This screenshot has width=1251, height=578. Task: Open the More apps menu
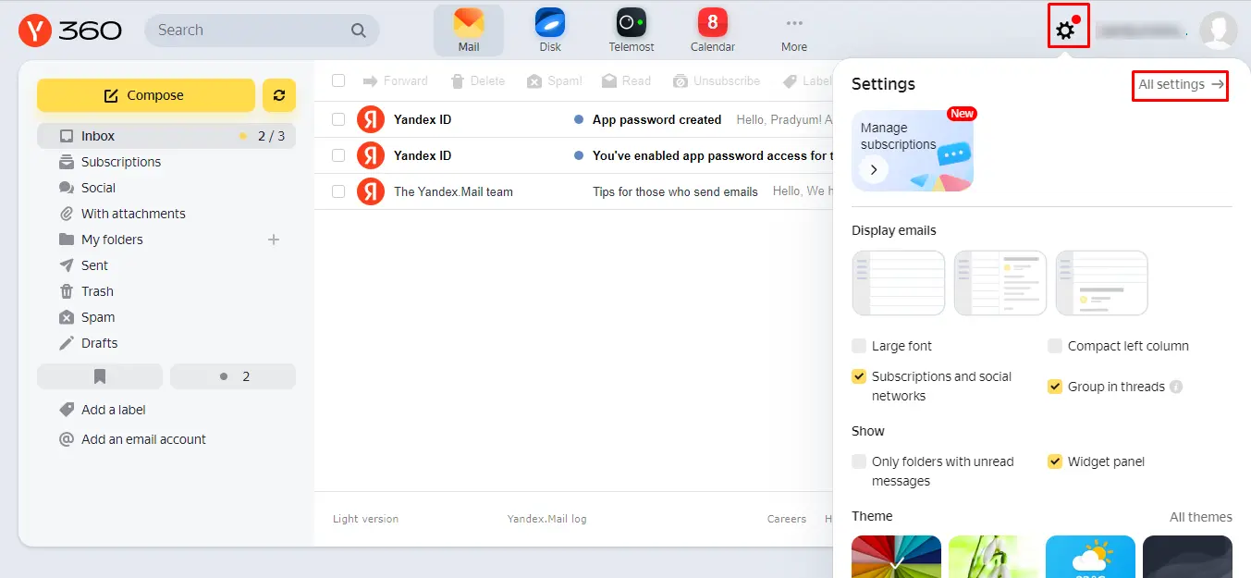point(794,31)
